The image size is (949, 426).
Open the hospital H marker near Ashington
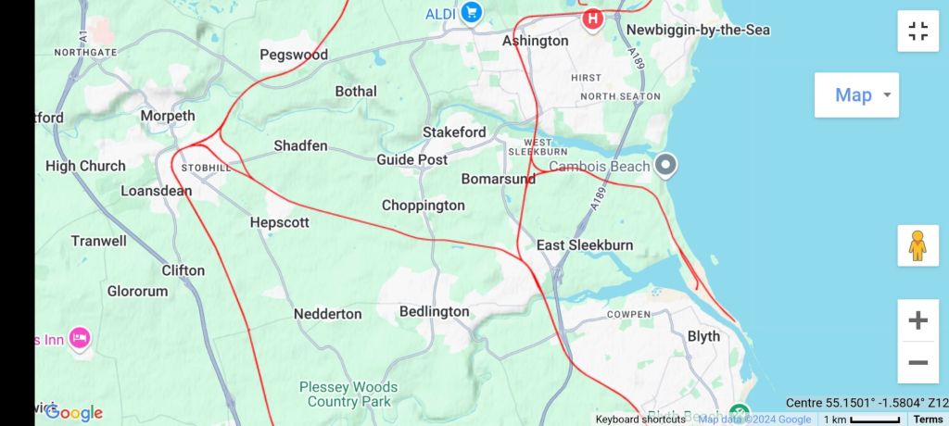pyautogui.click(x=592, y=19)
